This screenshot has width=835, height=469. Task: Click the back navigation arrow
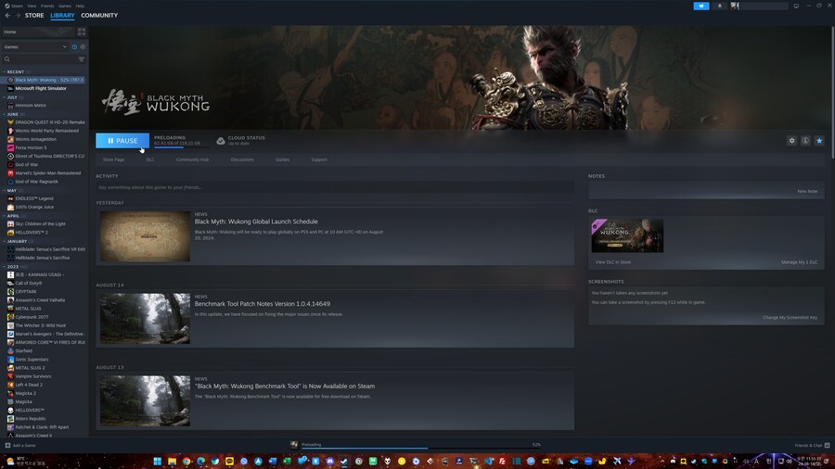(7, 16)
